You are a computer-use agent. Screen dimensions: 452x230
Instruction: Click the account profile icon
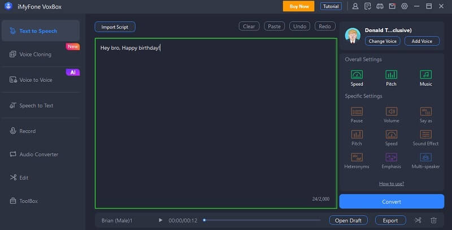coord(355,6)
